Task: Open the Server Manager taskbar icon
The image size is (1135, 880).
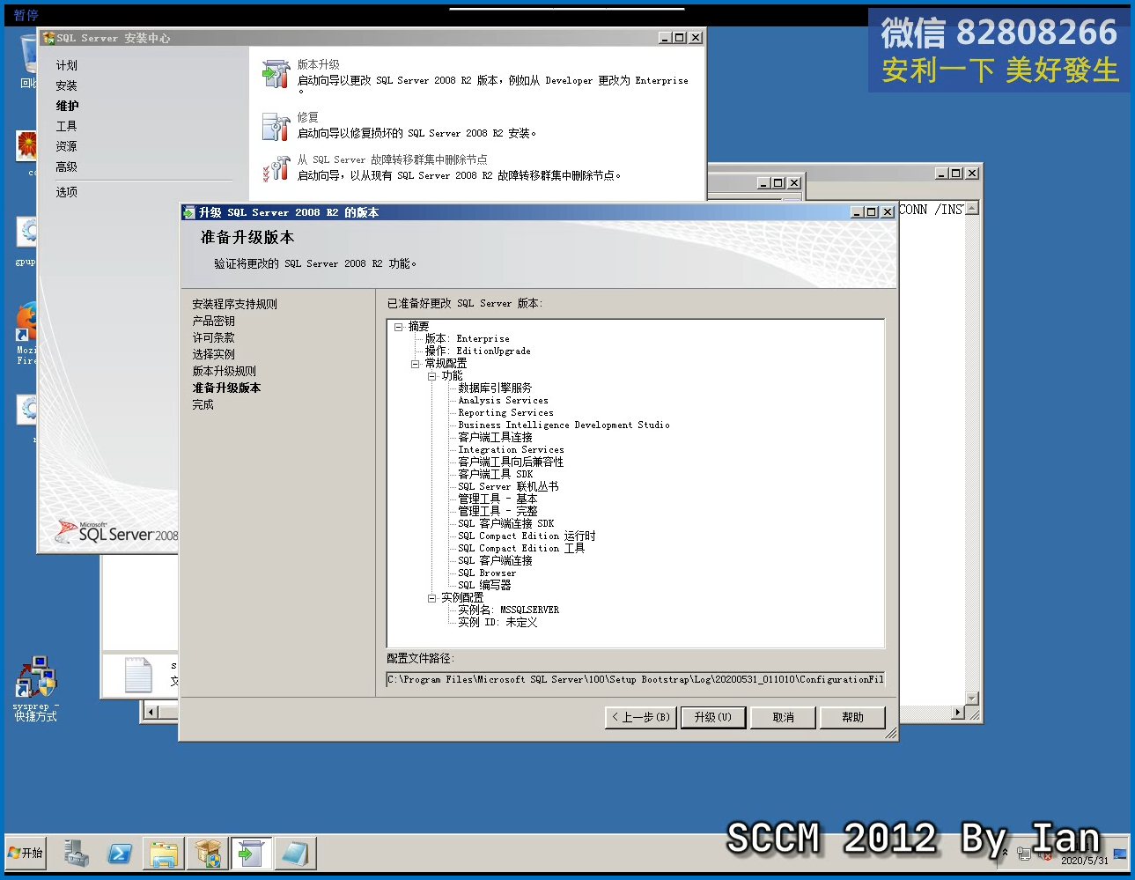Action: pos(77,853)
